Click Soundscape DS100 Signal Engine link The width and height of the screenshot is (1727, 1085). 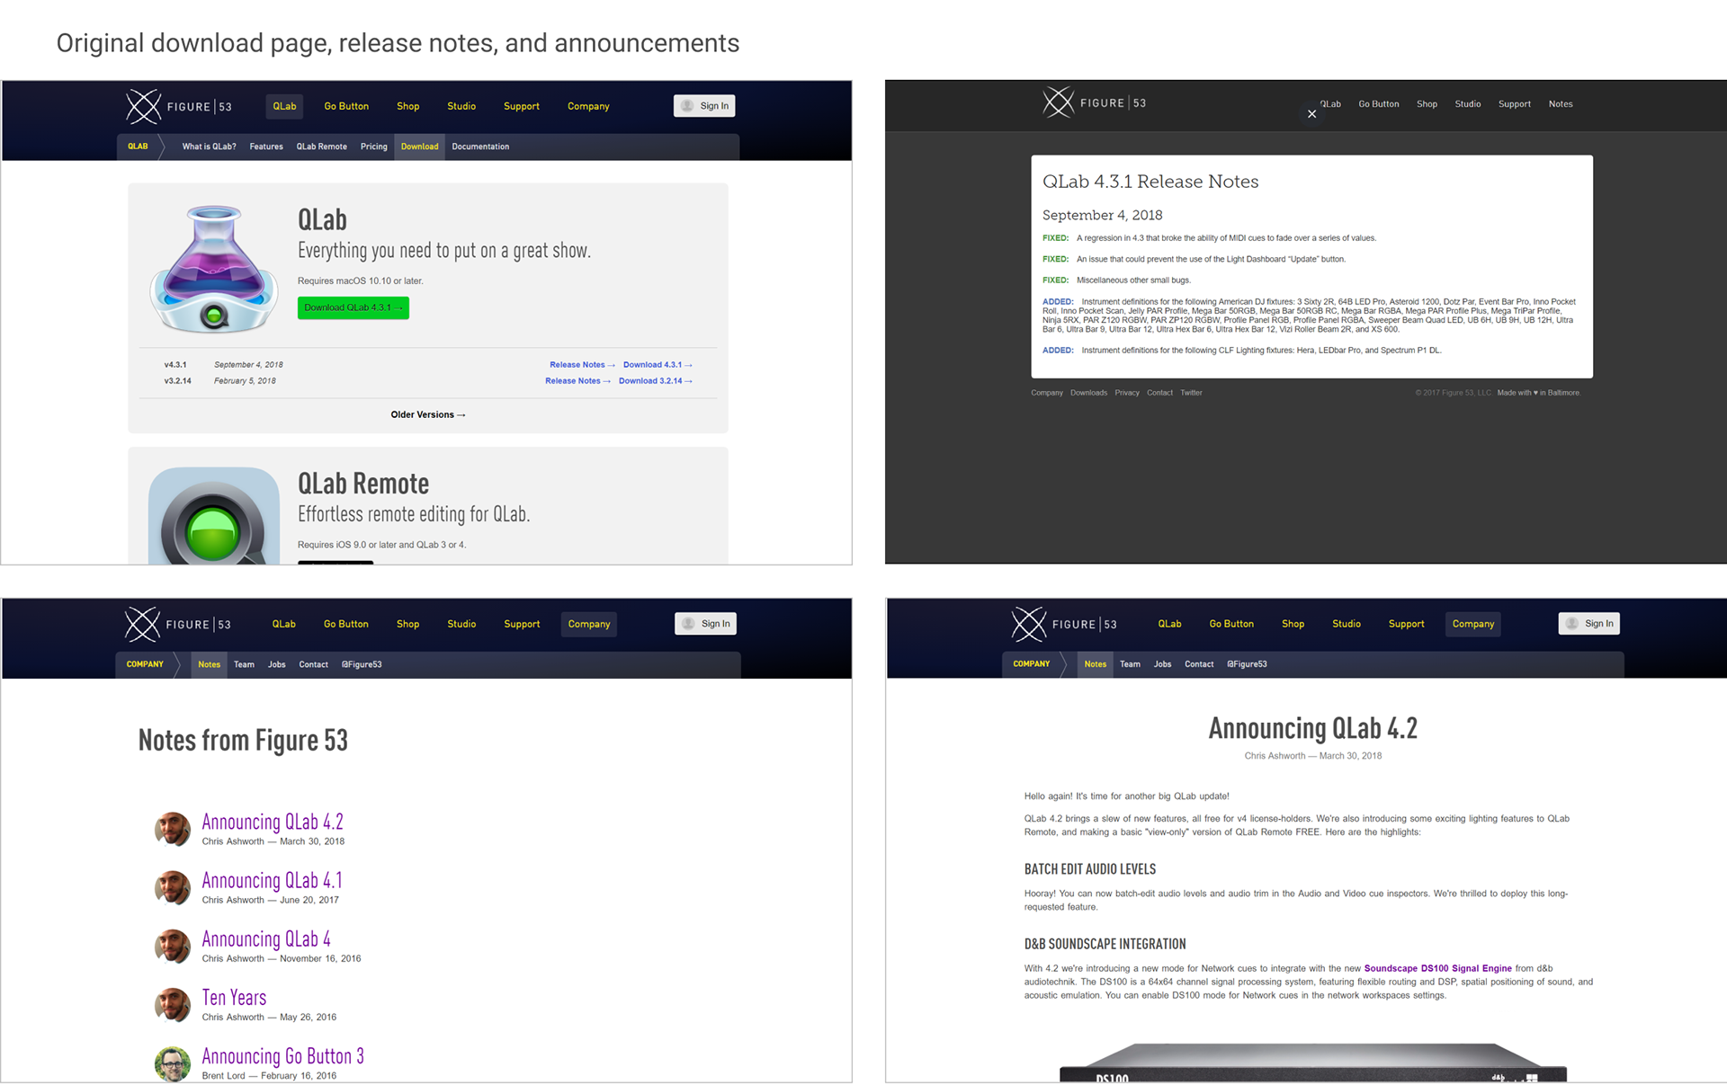tap(1437, 968)
